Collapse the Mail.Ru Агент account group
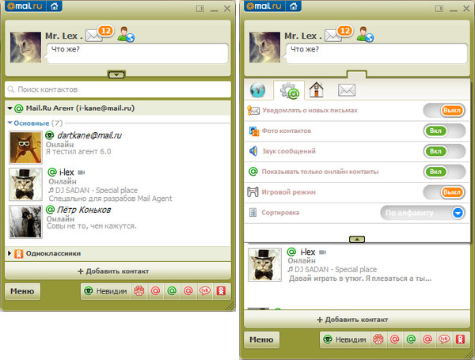This screenshot has width=475, height=360. (10, 108)
